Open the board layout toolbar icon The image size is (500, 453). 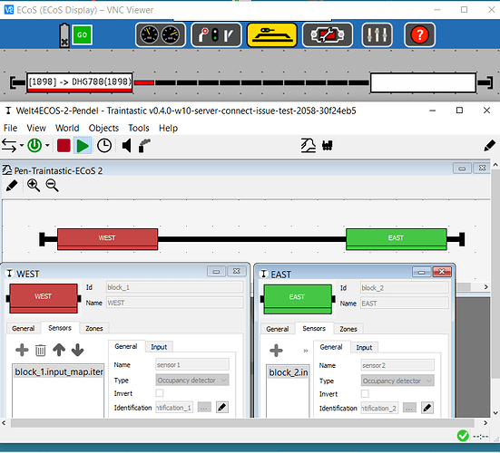(309, 146)
